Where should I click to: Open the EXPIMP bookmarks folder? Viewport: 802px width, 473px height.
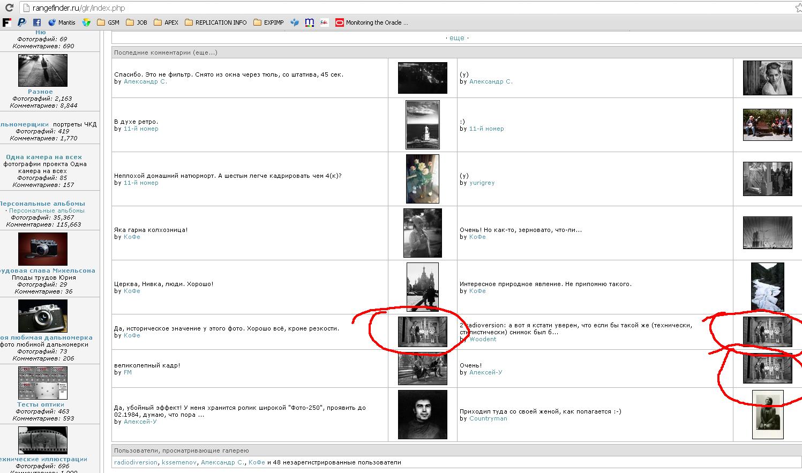[268, 22]
